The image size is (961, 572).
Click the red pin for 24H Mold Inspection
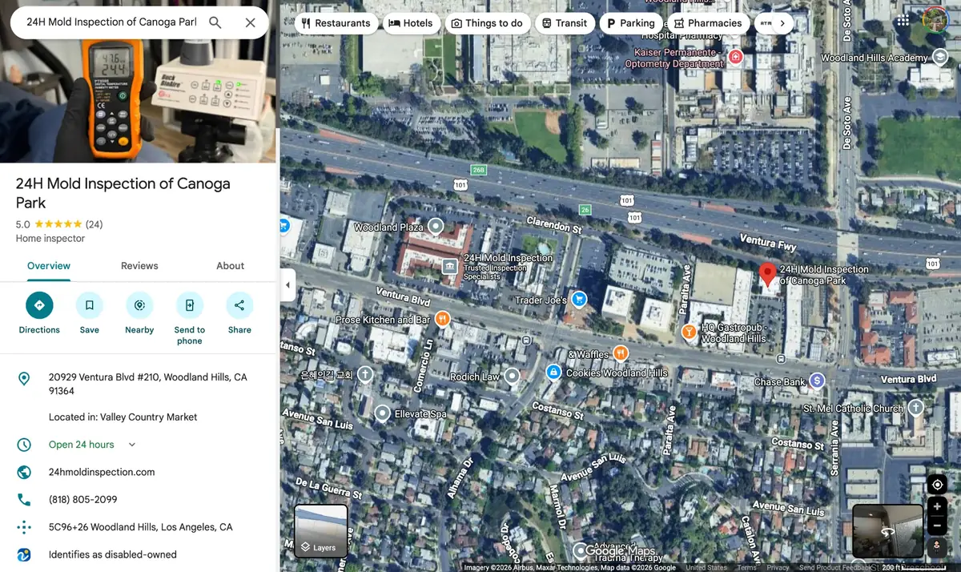click(x=767, y=274)
